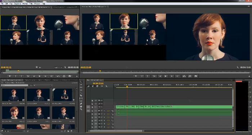Open the Clip menu
Image resolution: width=252 pixels, height=135 pixels.
11,4
